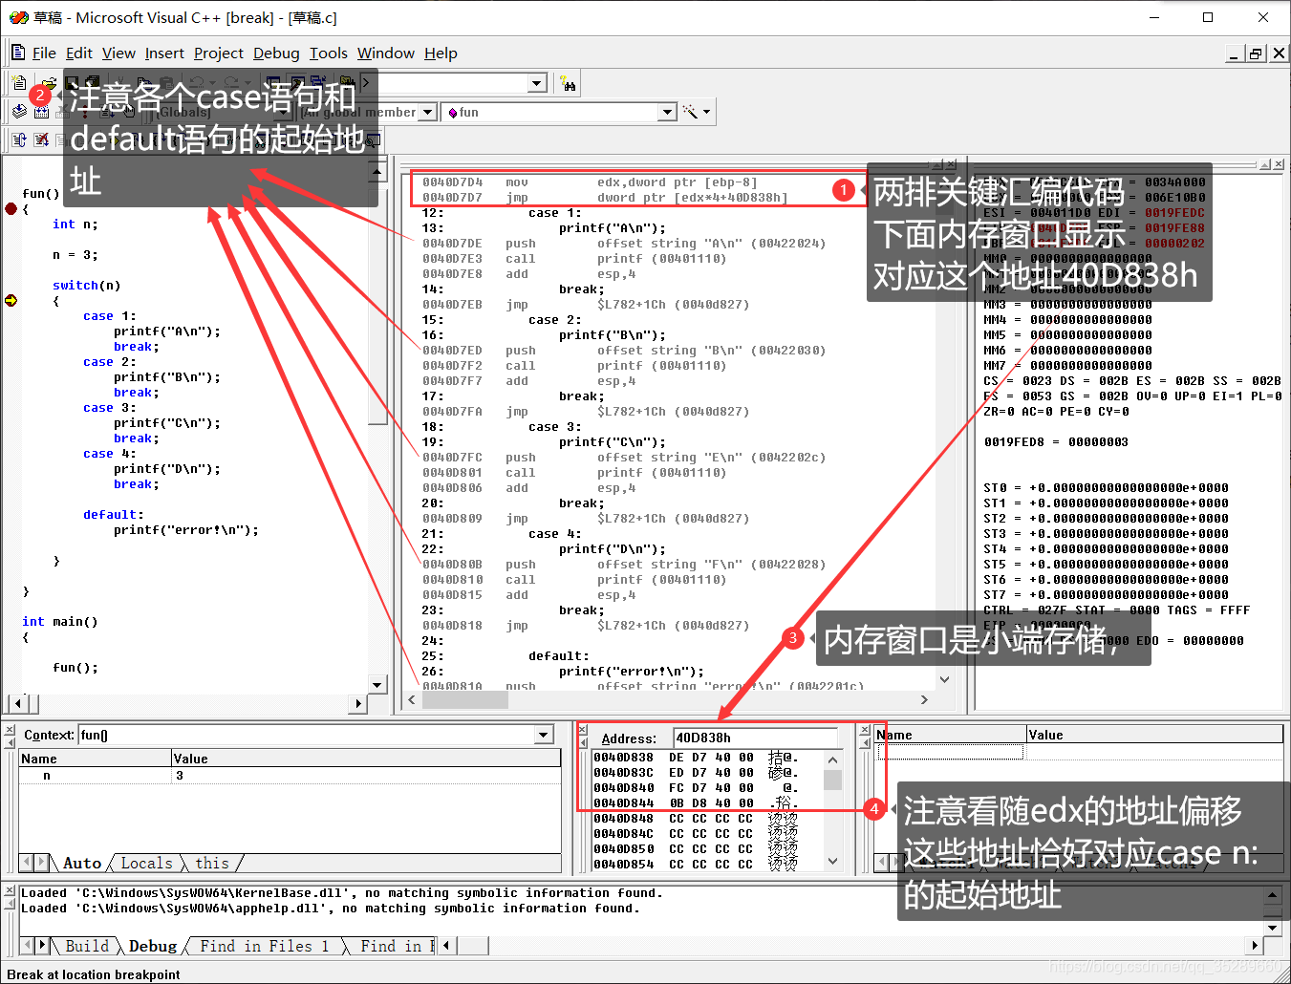This screenshot has height=984, width=1291.
Task: Open the Project menu
Action: [x=219, y=53]
